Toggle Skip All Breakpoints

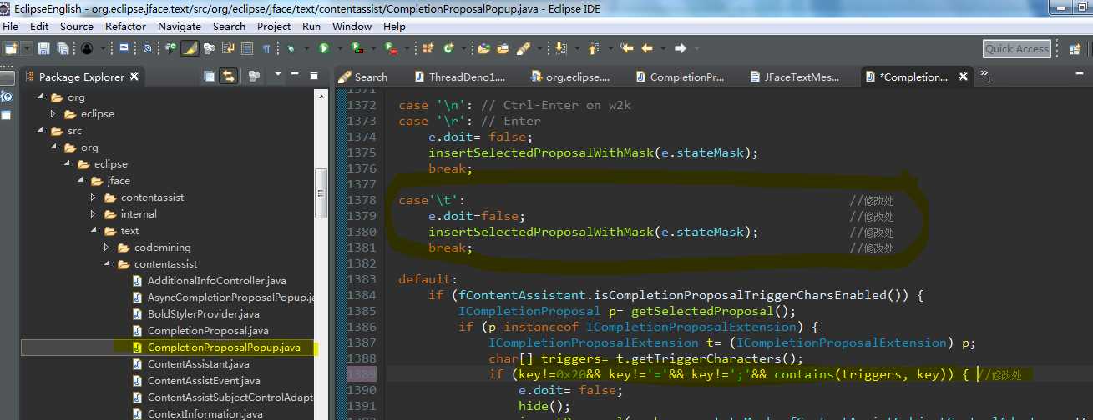[147, 48]
